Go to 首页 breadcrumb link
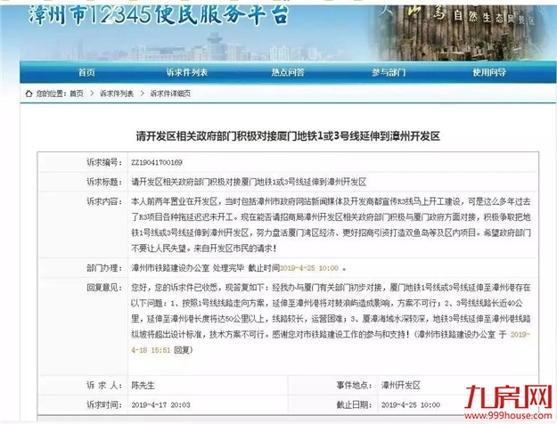Image resolution: width=557 pixels, height=424 pixels. [77, 94]
